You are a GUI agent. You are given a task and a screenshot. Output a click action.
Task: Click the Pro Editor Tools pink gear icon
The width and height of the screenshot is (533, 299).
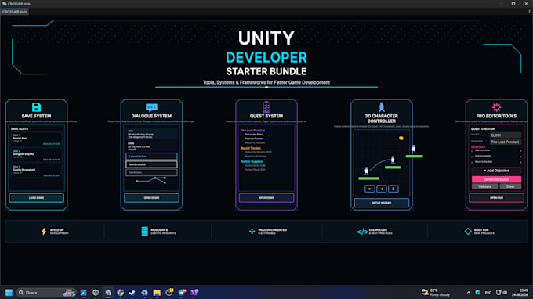point(496,107)
